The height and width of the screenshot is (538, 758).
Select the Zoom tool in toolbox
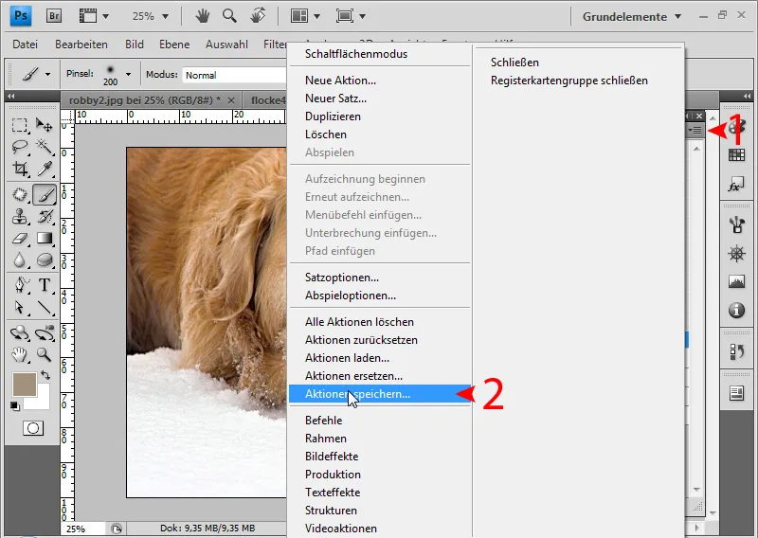point(45,355)
